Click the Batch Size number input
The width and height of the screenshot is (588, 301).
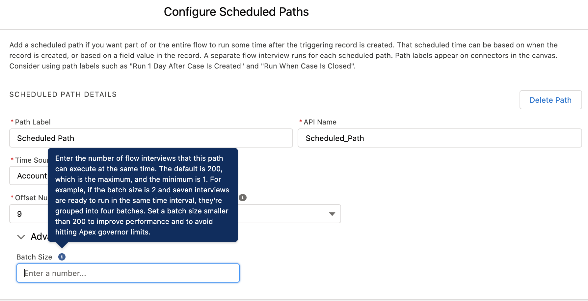(128, 273)
